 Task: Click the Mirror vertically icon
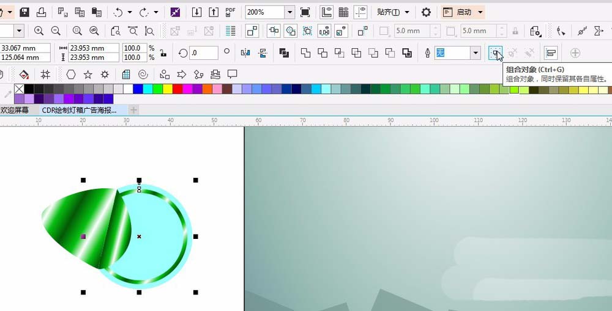263,53
